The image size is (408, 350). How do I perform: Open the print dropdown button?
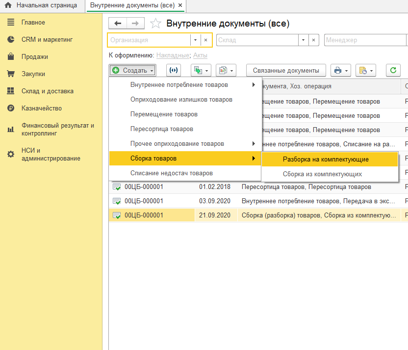340,70
